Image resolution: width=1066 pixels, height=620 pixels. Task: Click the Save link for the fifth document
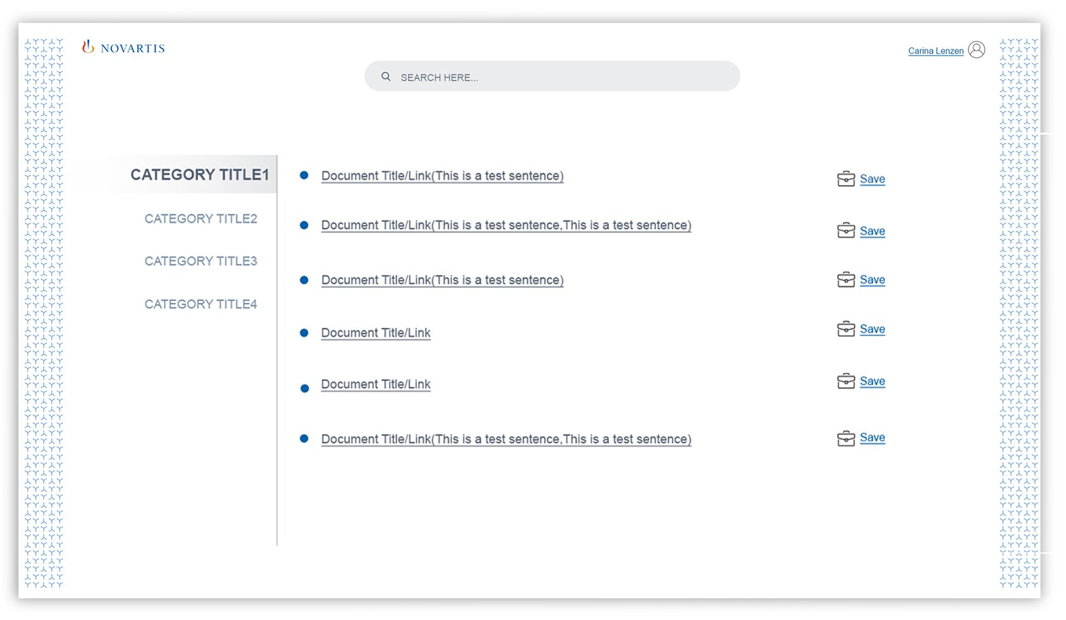pos(872,381)
